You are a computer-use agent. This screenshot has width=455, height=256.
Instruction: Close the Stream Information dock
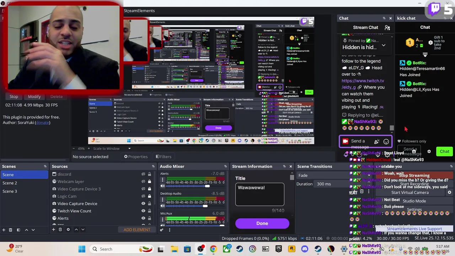point(290,166)
